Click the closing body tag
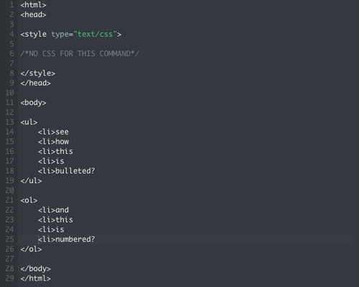Screen dimensions: 359x287 (x=36, y=268)
